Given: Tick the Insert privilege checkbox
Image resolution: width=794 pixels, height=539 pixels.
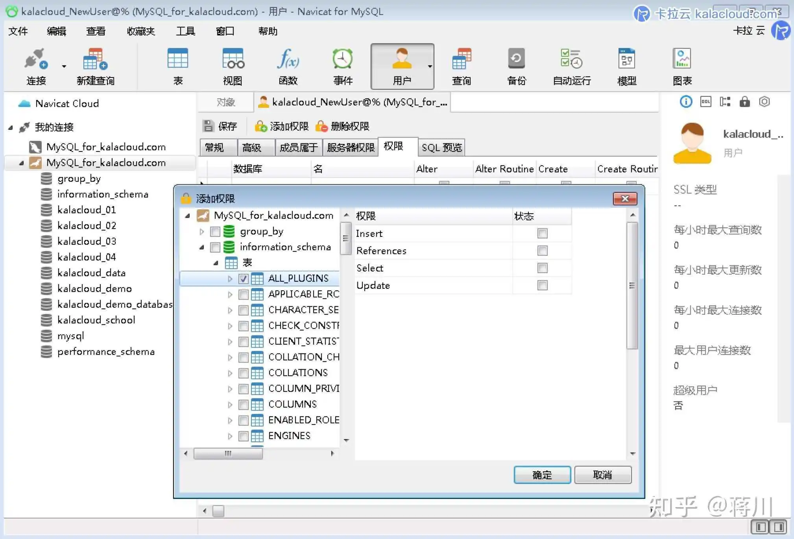Looking at the screenshot, I should pos(542,234).
